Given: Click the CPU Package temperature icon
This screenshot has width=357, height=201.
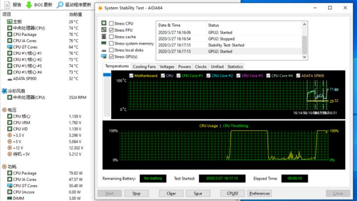Looking at the screenshot, I should click(x=9, y=35).
